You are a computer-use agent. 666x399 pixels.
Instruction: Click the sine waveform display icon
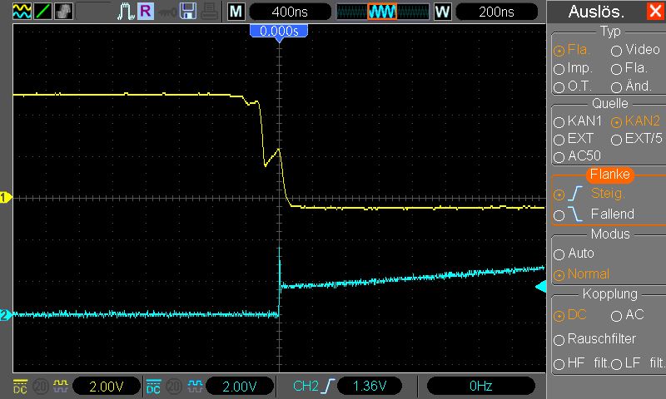coord(22,12)
